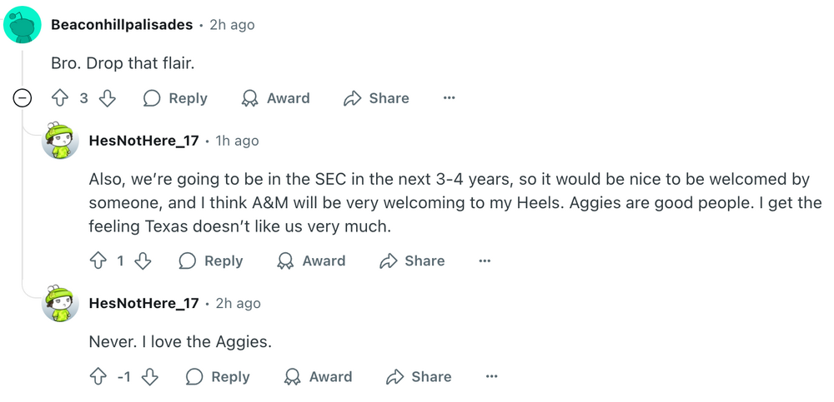The height and width of the screenshot is (402, 834).
Task: Collapse the Beaconhillpalisades comment thread
Action: pos(23,98)
